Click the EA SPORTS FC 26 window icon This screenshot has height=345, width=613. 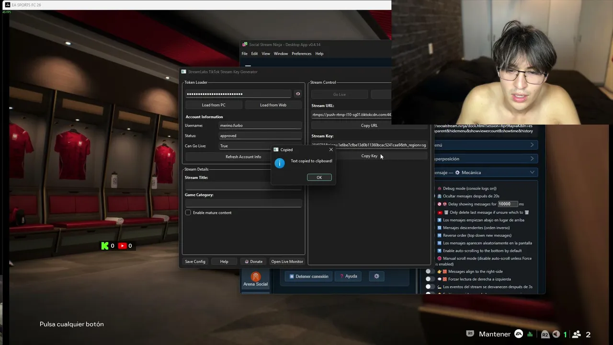click(8, 5)
